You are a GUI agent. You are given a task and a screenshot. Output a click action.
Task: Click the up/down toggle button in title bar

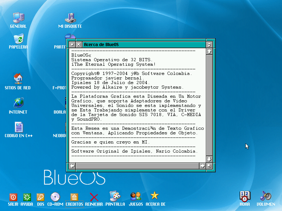pos(209,45)
